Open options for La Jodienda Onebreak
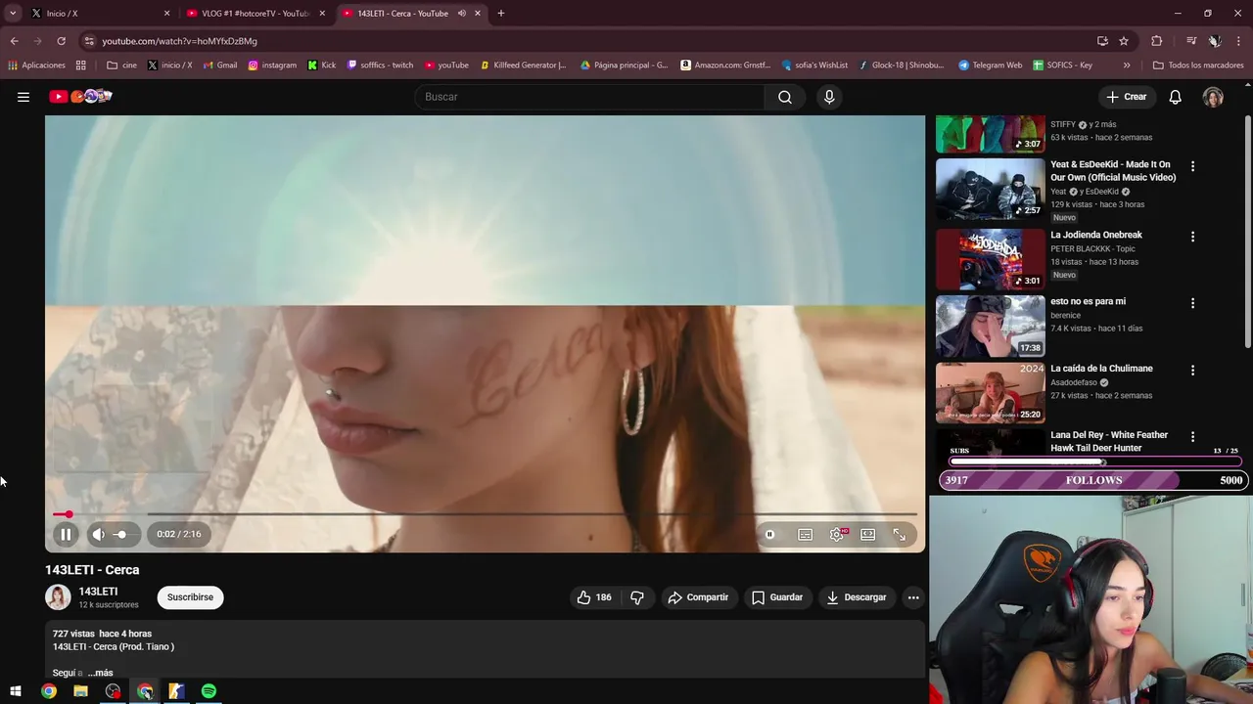Image resolution: width=1253 pixels, height=704 pixels. click(1192, 237)
